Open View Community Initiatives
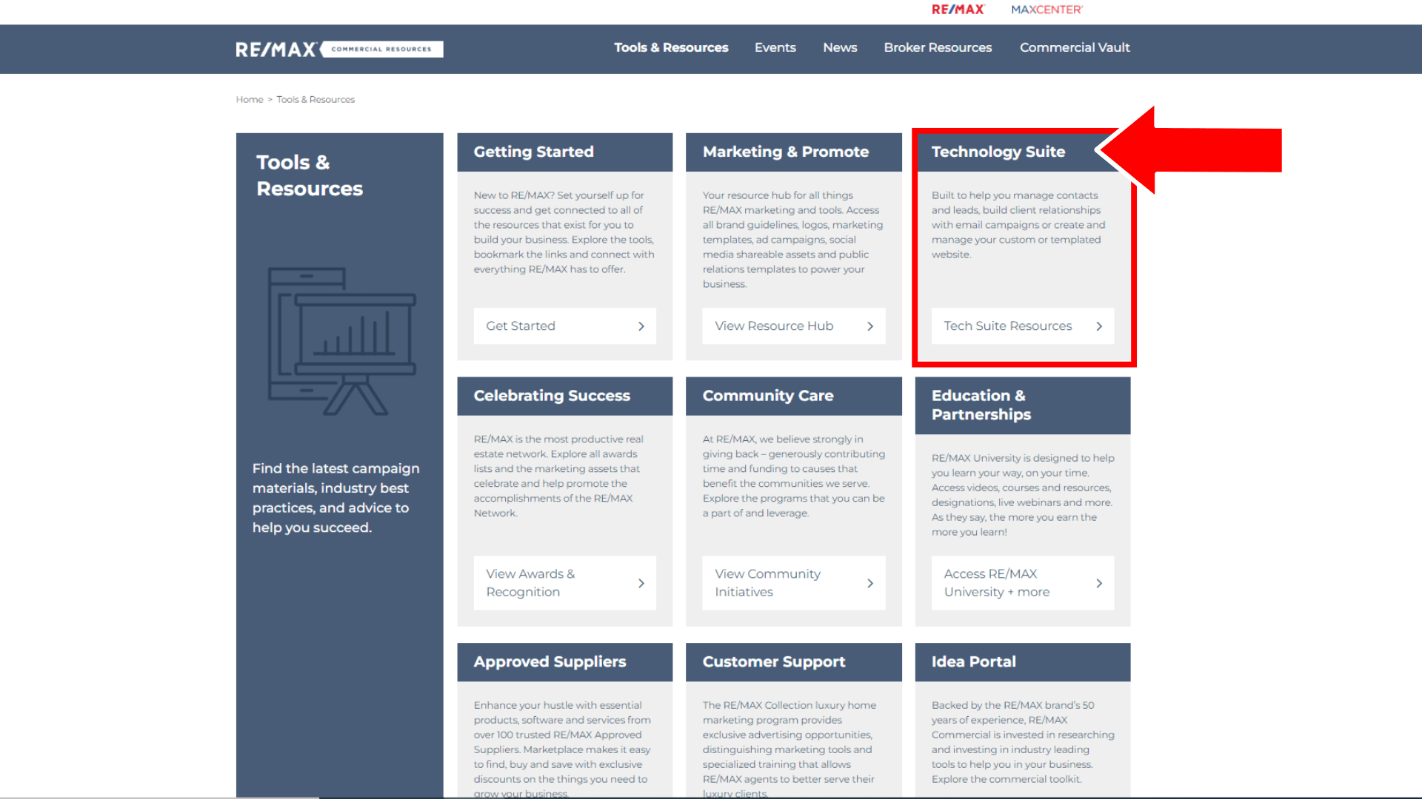This screenshot has height=799, width=1422. point(794,583)
